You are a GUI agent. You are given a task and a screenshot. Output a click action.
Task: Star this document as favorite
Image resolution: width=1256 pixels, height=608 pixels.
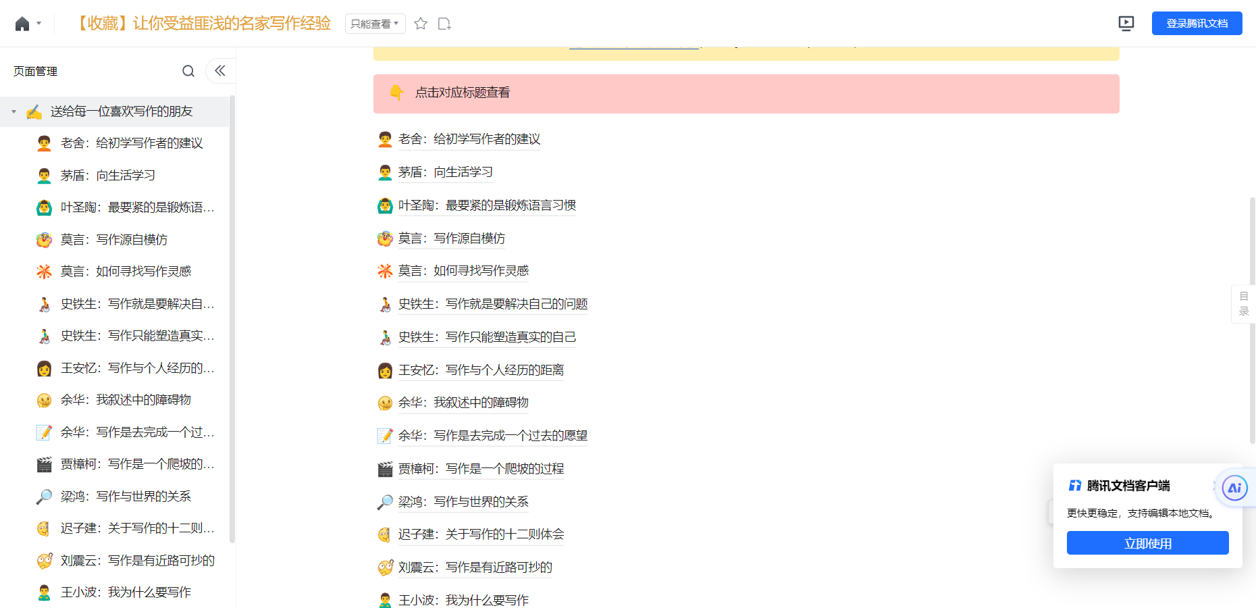(421, 24)
